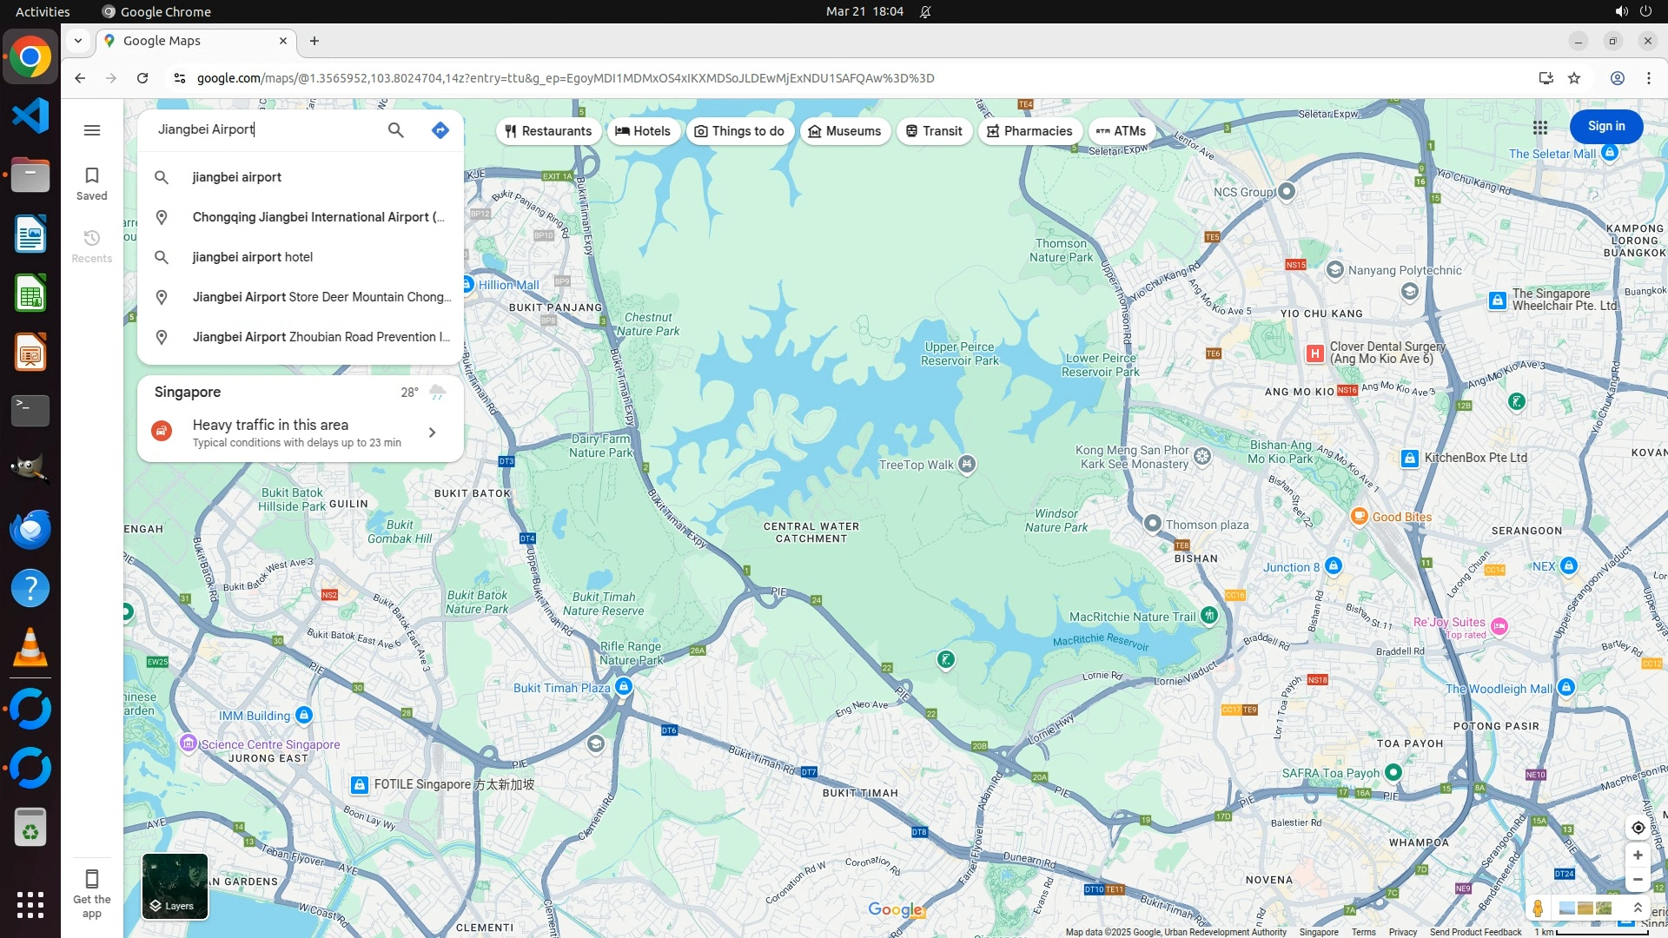Open the Saved places panel
The image size is (1668, 938).
click(91, 183)
